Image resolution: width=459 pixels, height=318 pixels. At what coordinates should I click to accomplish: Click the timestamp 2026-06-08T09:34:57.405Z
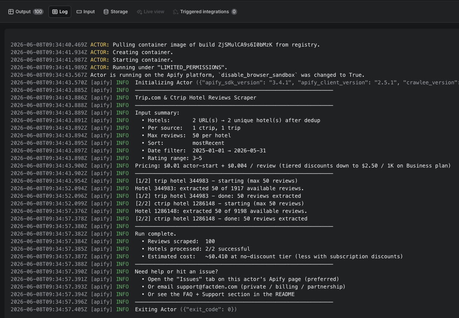pos(49,309)
